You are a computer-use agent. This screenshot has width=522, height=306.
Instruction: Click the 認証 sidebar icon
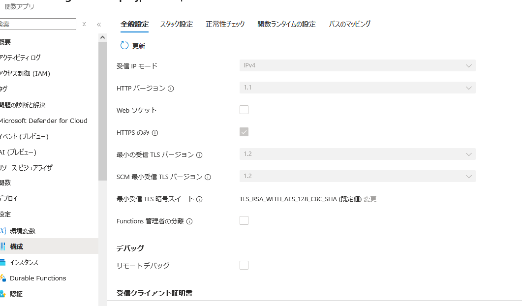[2, 294]
